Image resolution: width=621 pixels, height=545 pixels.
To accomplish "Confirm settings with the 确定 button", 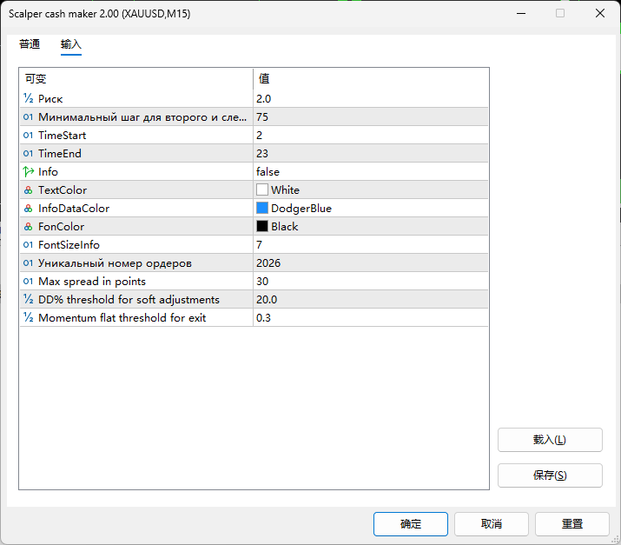I will click(x=411, y=524).
